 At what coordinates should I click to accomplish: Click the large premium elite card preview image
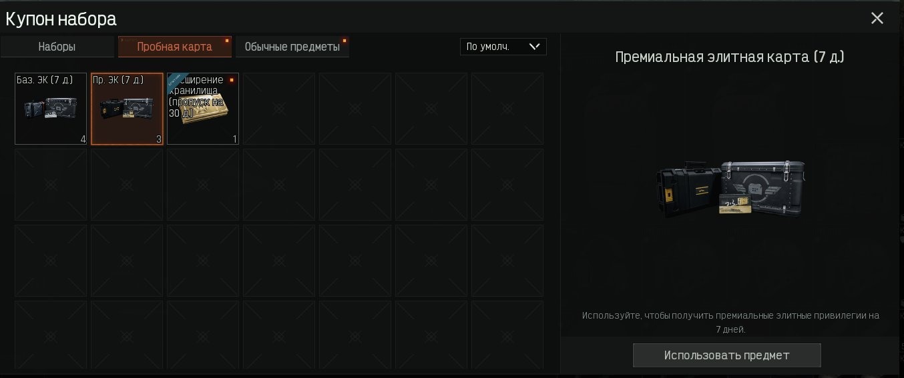[730, 189]
